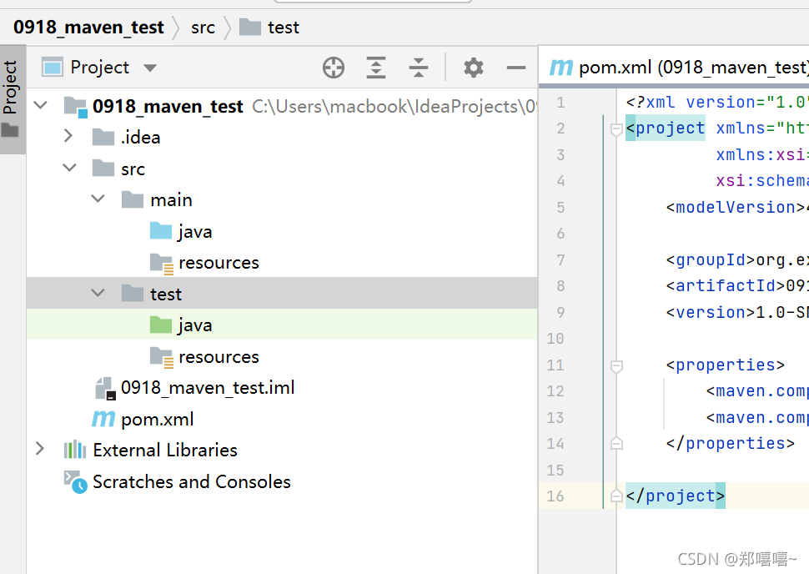Open the Project view dropdown arrow
809x574 pixels.
150,68
